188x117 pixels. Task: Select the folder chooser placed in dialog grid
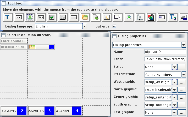(41, 47)
